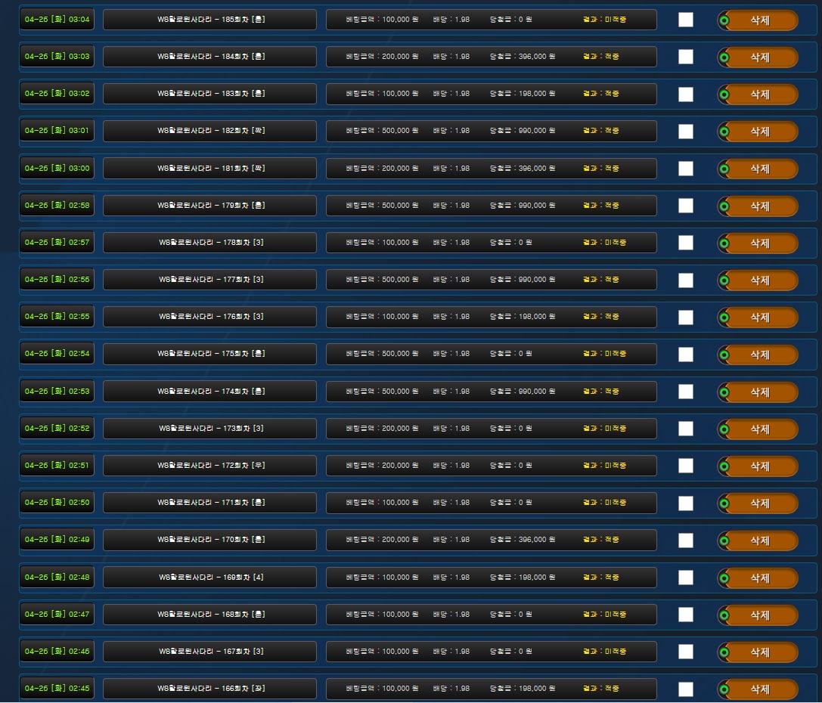This screenshot has width=822, height=703.
Task: Click 삭제 for the 02:49 bet
Action: click(x=759, y=540)
